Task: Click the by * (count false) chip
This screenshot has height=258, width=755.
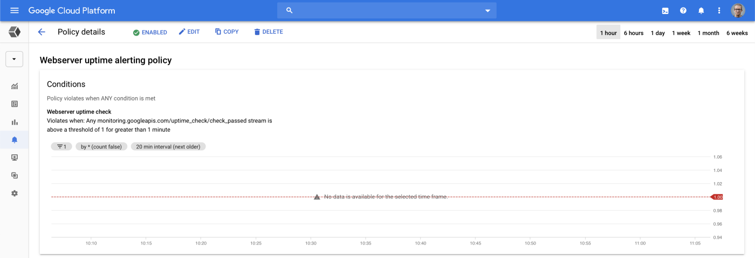Action: click(x=101, y=146)
